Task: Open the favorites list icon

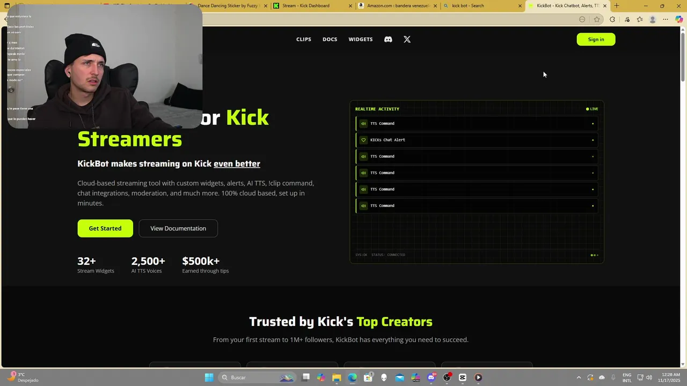Action: (640, 19)
